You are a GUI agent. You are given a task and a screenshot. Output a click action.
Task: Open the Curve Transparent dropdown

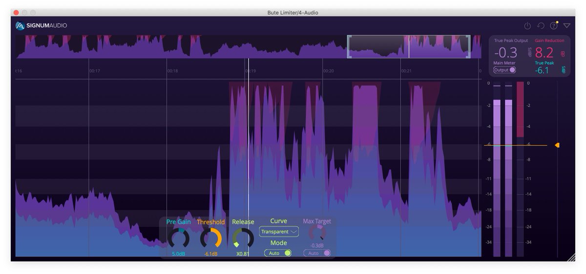click(x=279, y=232)
